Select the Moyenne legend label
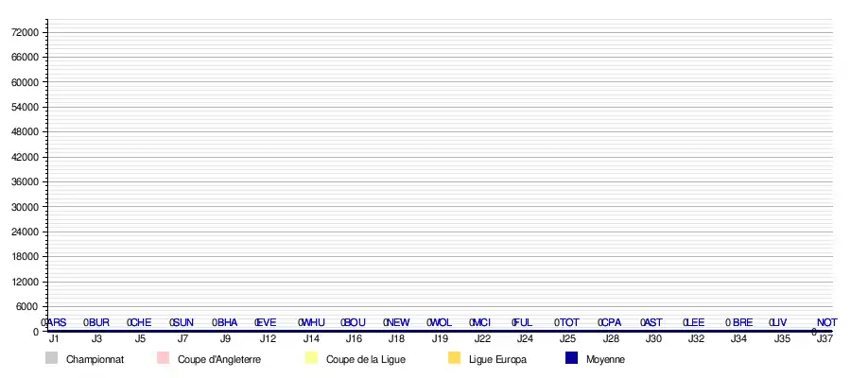Viewport: 851px width, 378px height. pyautogui.click(x=605, y=359)
